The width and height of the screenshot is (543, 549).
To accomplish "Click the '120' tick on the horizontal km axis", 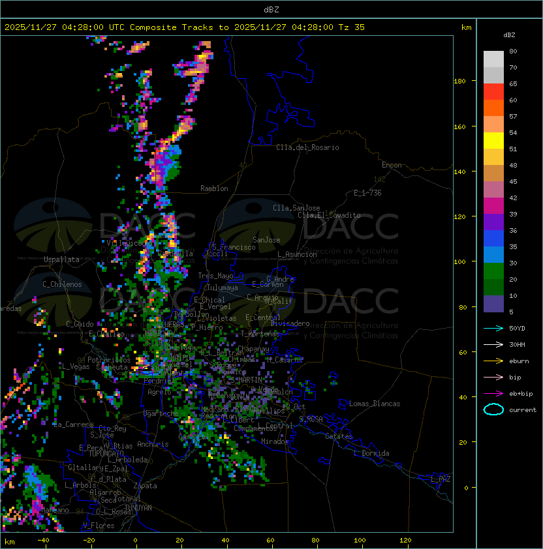I will (405, 541).
